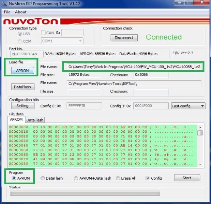Select the USB connection radio button
Viewport: 211px width, 204px height.
(20, 34)
